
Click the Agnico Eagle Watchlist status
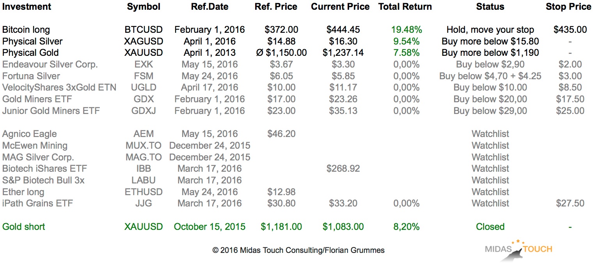tap(490, 134)
